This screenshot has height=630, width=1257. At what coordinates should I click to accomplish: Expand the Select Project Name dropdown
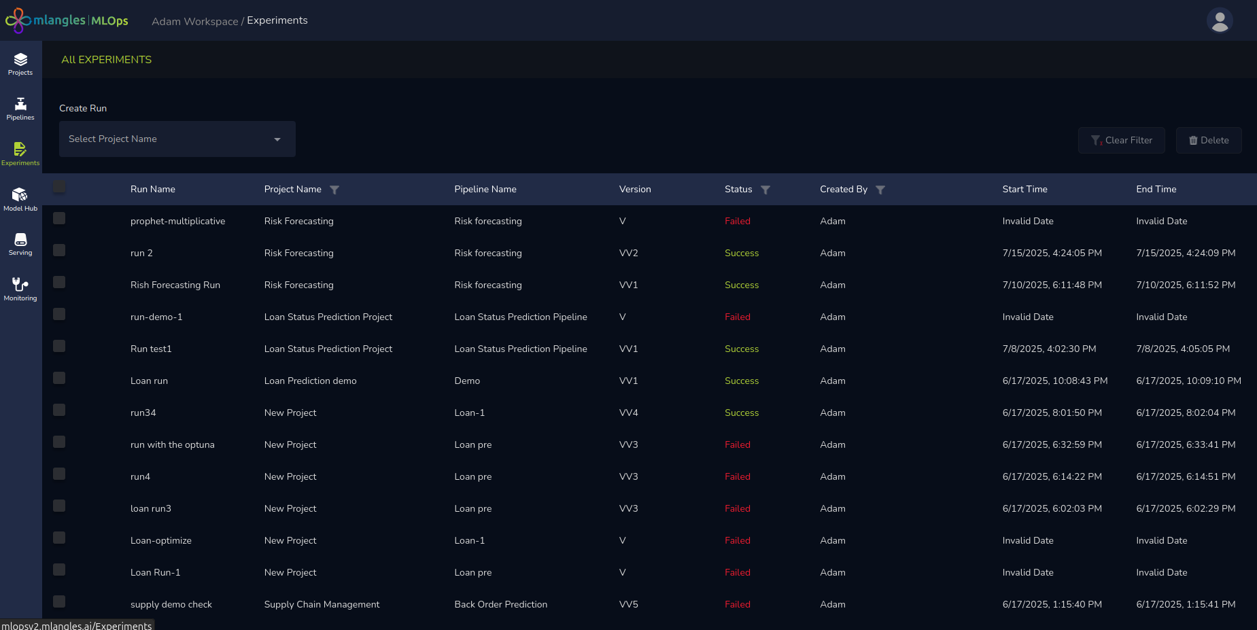click(177, 139)
